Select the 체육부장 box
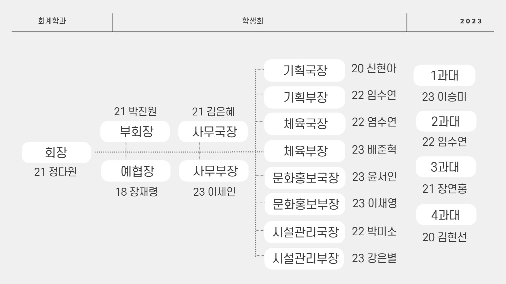This screenshot has height=284, width=506. coord(305,151)
